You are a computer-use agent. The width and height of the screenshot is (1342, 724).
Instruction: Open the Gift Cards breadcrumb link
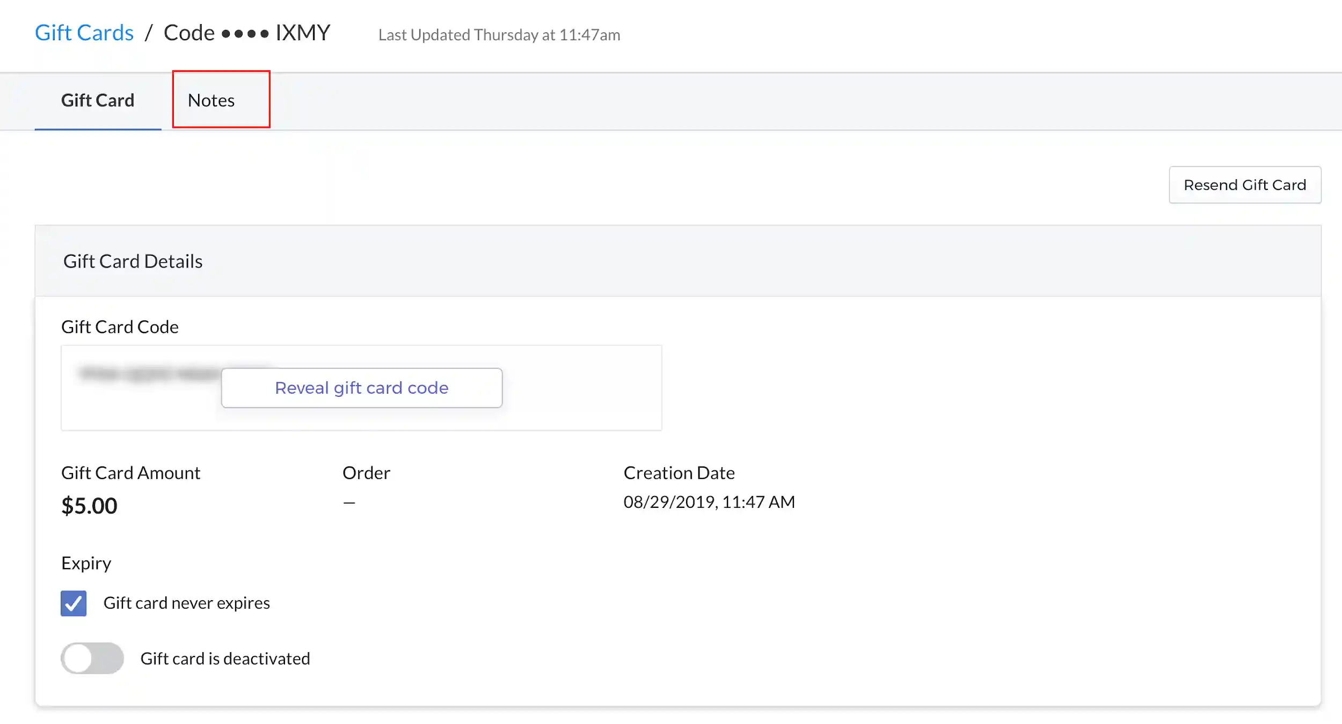(x=84, y=33)
